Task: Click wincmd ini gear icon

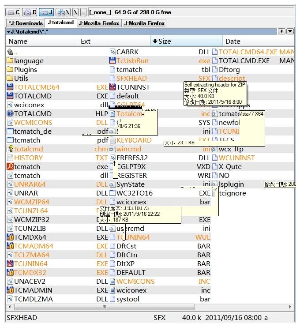Action: coord(112,149)
